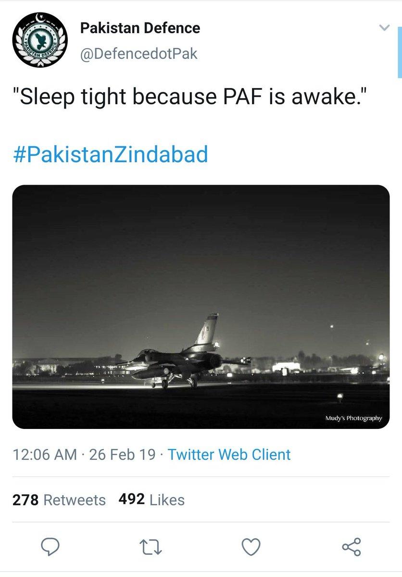
Task: Open the #PakistanZindabad hashtag
Action: click(110, 155)
